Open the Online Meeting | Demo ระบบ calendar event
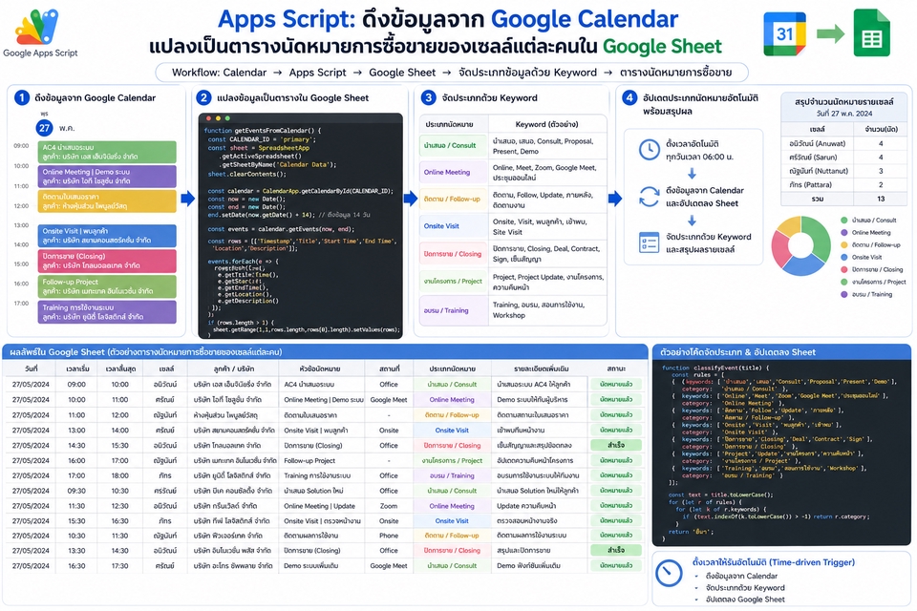 (x=107, y=176)
